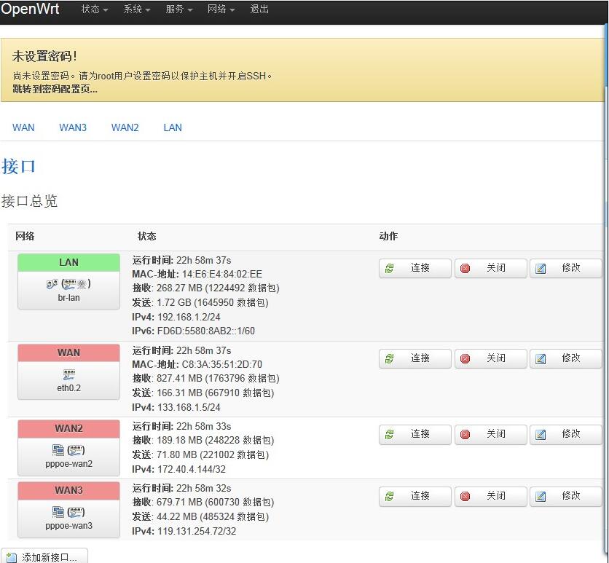The image size is (609, 563).
Task: Click the LAN bridge interface icon
Action: coord(68,283)
